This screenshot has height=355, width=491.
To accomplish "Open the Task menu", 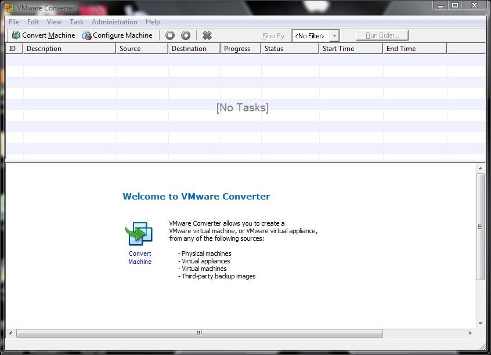I will (77, 22).
